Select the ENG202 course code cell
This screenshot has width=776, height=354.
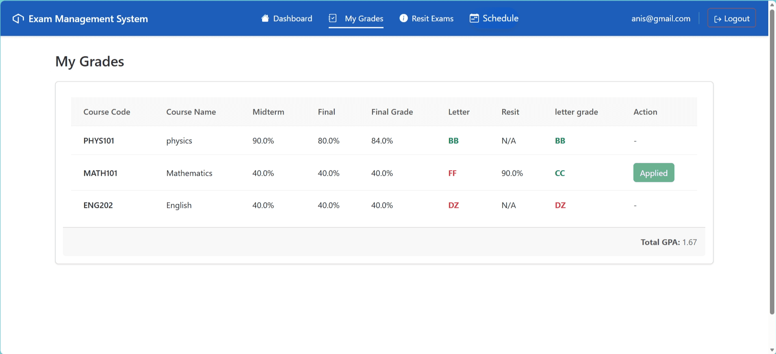98,205
